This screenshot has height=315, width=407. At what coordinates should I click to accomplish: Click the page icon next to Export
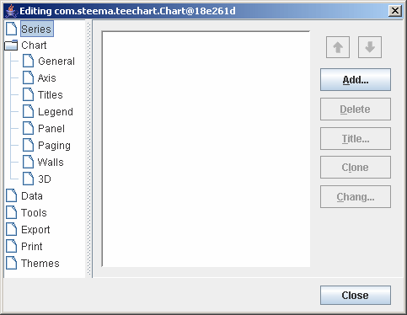[x=11, y=229]
